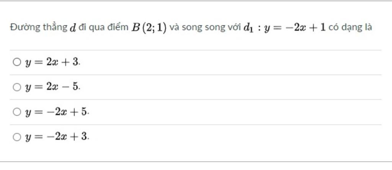The width and height of the screenshot is (392, 170).
Task: Pick the radio circle for y = −2x + 3
Action: [17, 137]
